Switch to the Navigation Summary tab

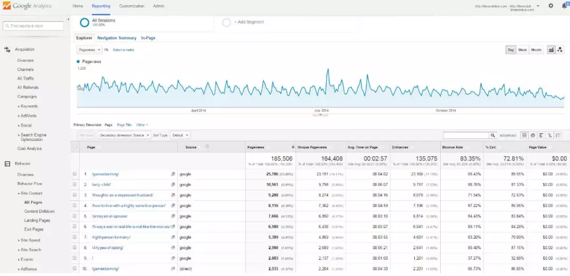coord(117,38)
